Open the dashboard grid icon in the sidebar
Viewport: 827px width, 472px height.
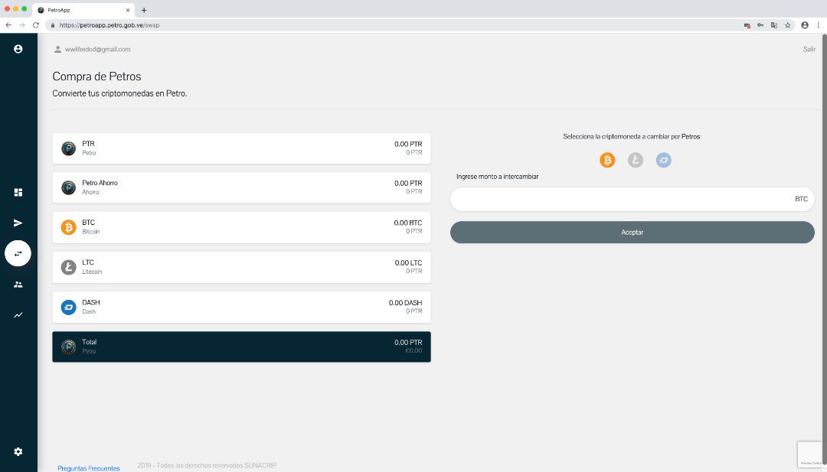coord(18,192)
